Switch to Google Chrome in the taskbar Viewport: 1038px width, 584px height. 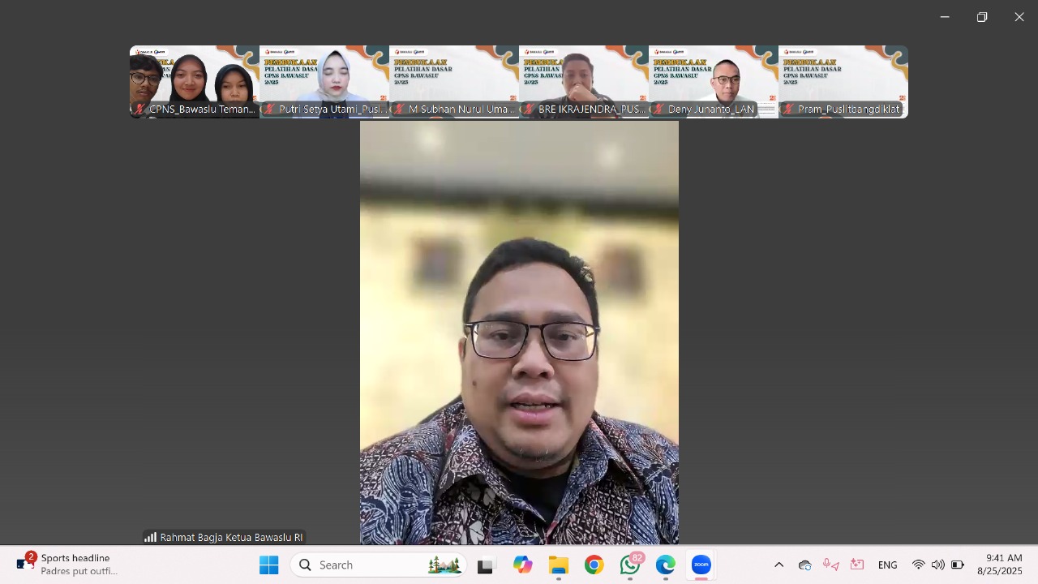tap(594, 565)
